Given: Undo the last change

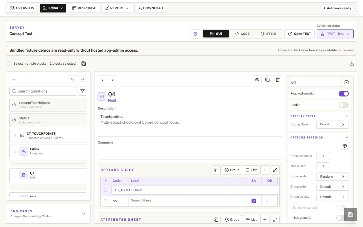Looking at the screenshot, I should pos(72,80).
